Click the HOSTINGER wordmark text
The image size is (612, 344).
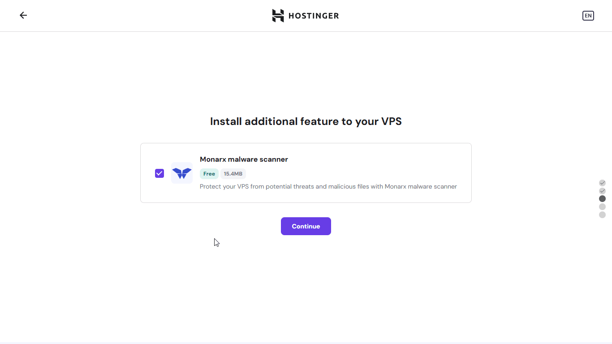(314, 16)
